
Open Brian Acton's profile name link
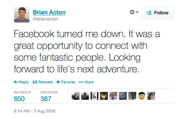point(49,12)
